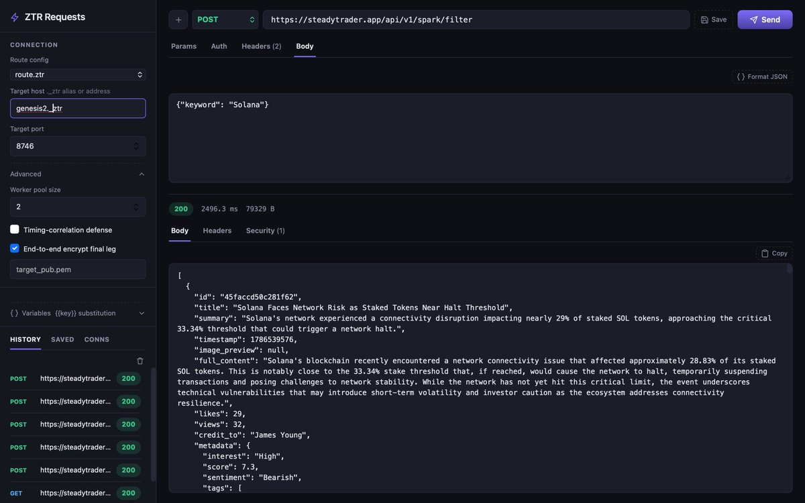The width and height of the screenshot is (805, 503).
Task: View the response Headers tab
Action: coord(217,231)
